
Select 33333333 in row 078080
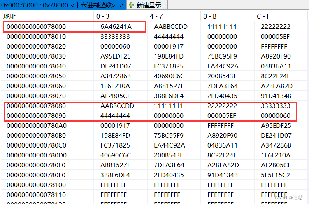tap(276, 106)
